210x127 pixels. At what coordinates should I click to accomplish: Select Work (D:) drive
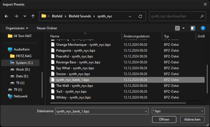point(20,70)
